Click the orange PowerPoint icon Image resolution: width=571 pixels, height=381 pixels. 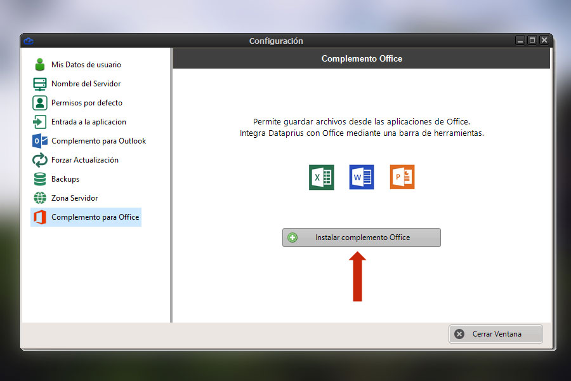point(402,177)
